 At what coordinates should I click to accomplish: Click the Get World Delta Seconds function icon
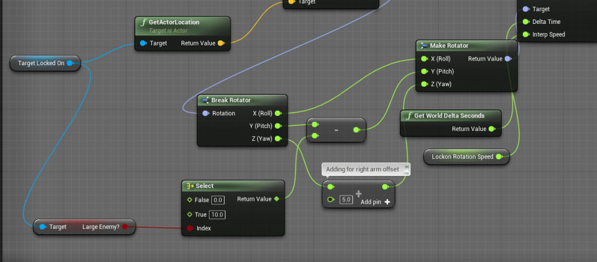[x=409, y=115]
